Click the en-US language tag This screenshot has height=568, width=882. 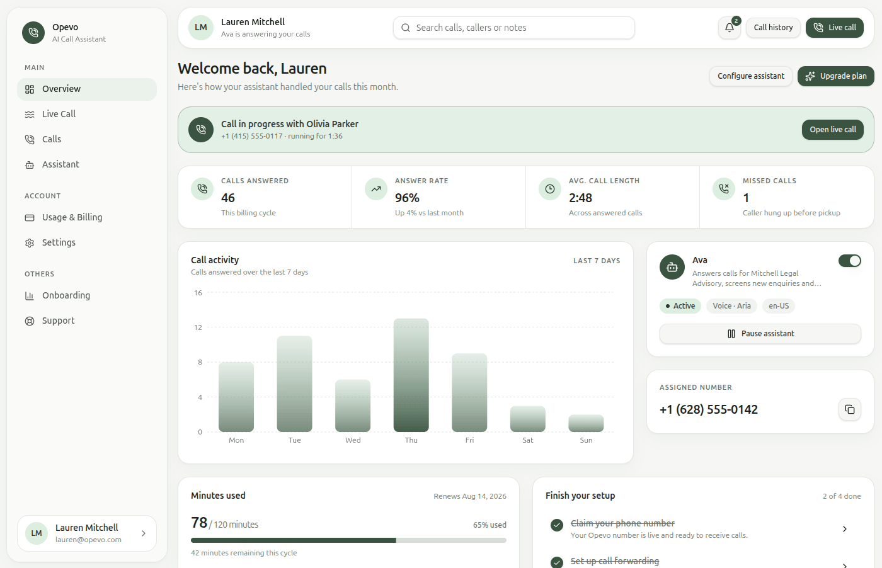779,306
